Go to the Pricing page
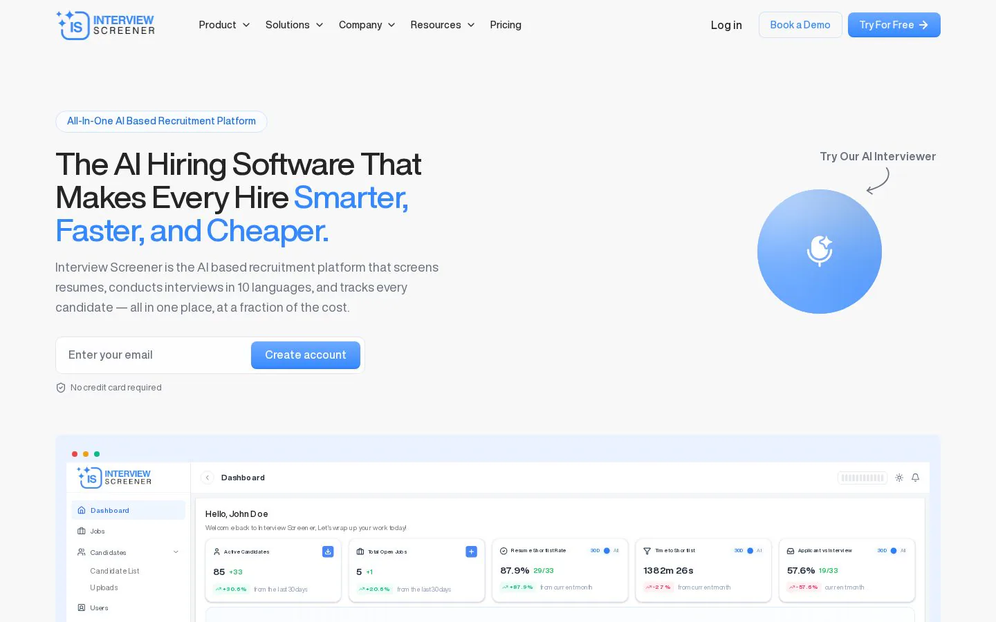996x622 pixels. point(506,25)
